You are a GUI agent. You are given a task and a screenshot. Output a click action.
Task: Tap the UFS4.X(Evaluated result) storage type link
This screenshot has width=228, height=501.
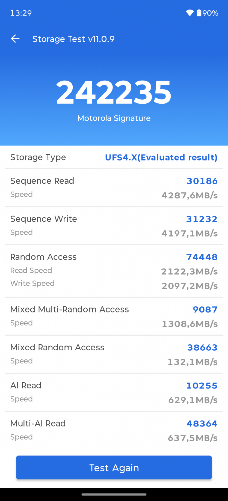(161, 157)
